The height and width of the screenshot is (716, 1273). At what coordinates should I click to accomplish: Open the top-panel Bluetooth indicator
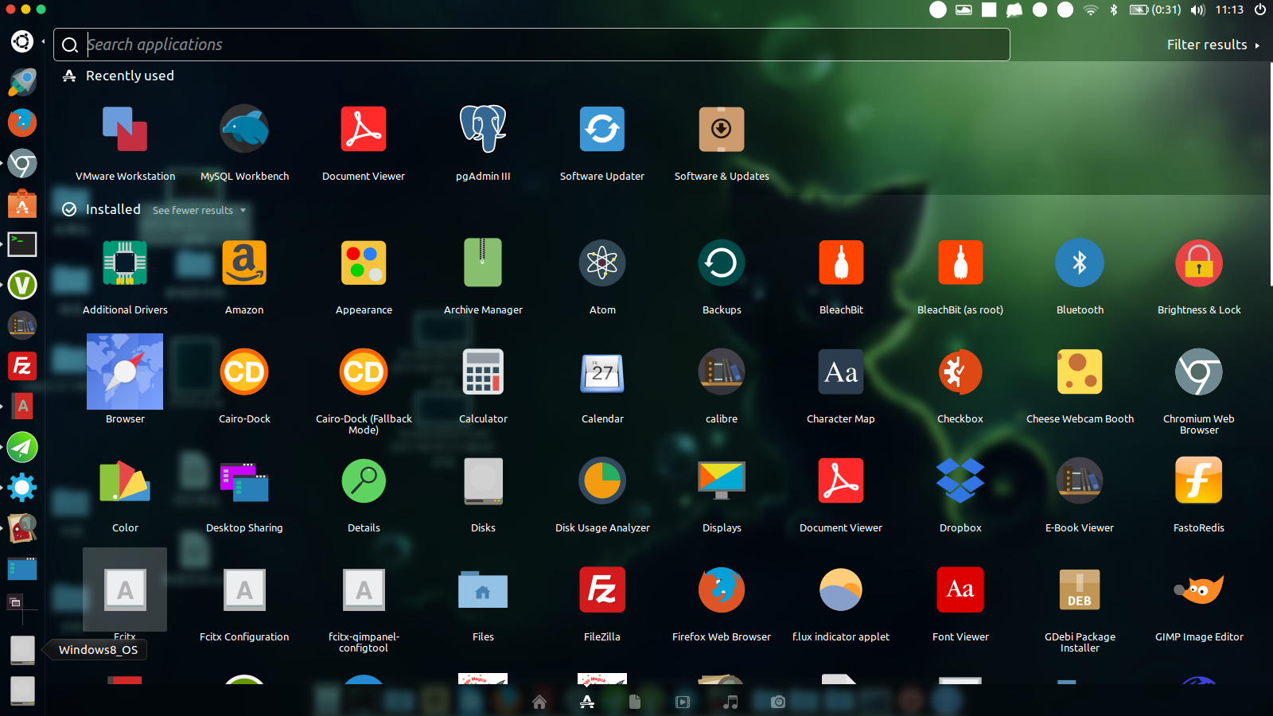1114,10
